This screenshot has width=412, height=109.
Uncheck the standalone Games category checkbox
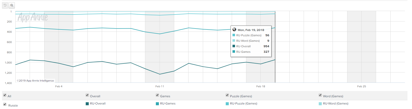(x=157, y=95)
